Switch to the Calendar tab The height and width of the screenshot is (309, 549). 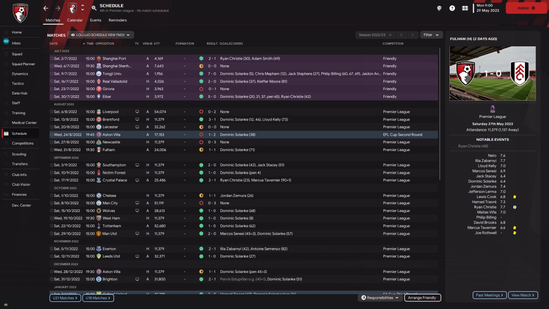(x=75, y=20)
